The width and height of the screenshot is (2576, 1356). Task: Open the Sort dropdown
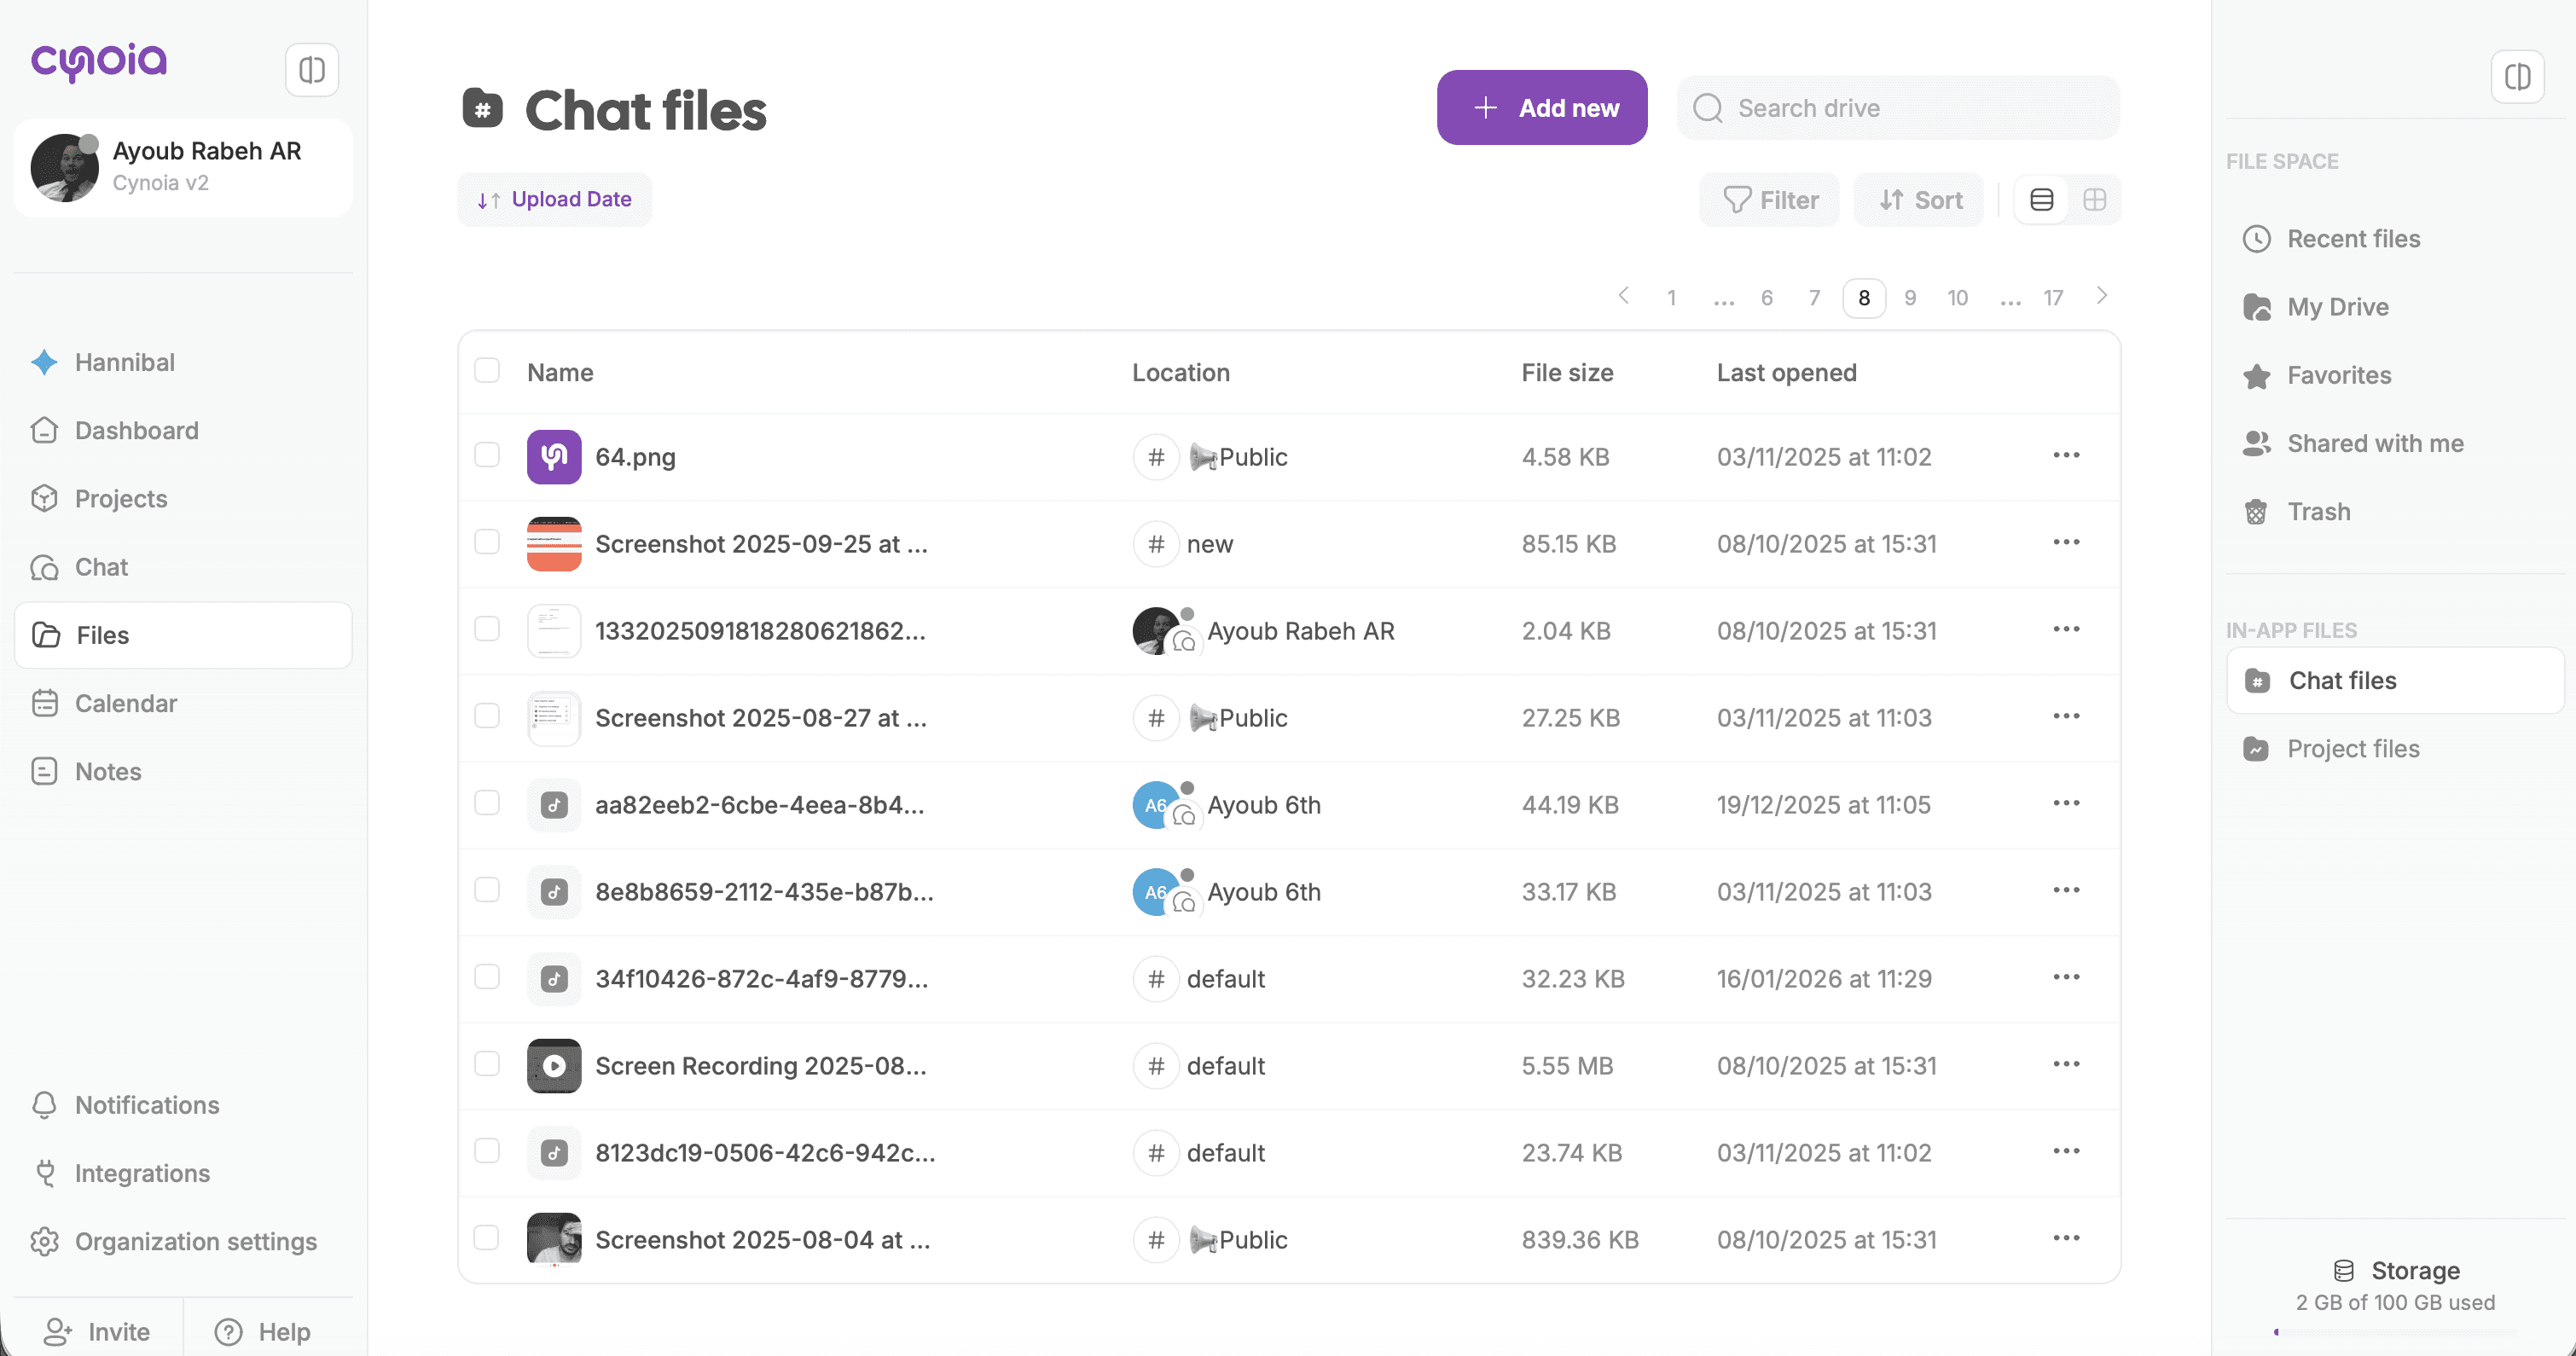click(x=1919, y=200)
